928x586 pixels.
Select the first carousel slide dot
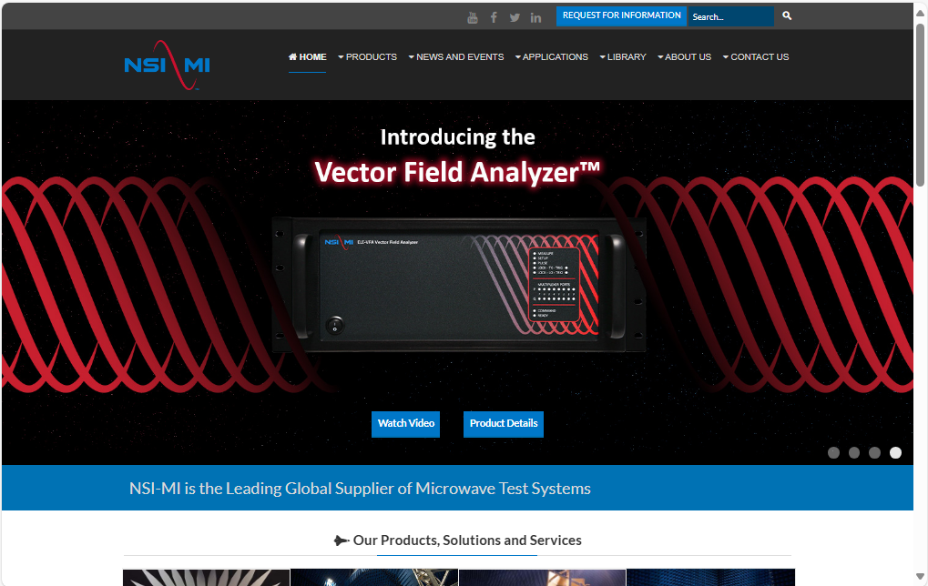[833, 452]
